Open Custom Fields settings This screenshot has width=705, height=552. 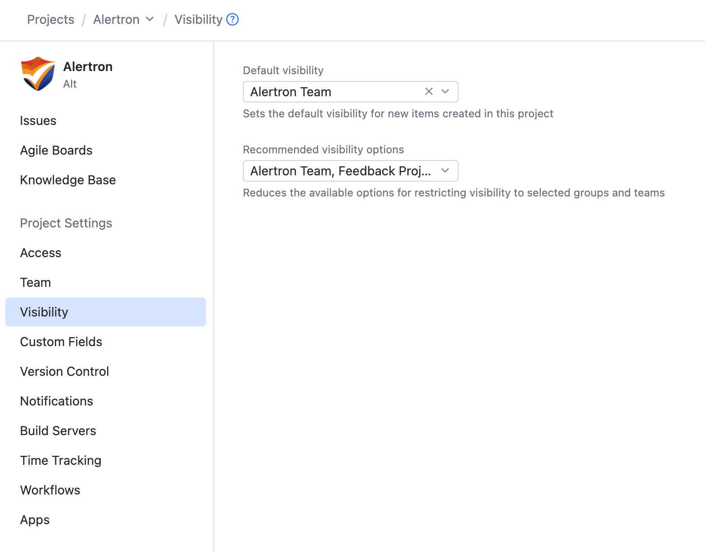(61, 342)
